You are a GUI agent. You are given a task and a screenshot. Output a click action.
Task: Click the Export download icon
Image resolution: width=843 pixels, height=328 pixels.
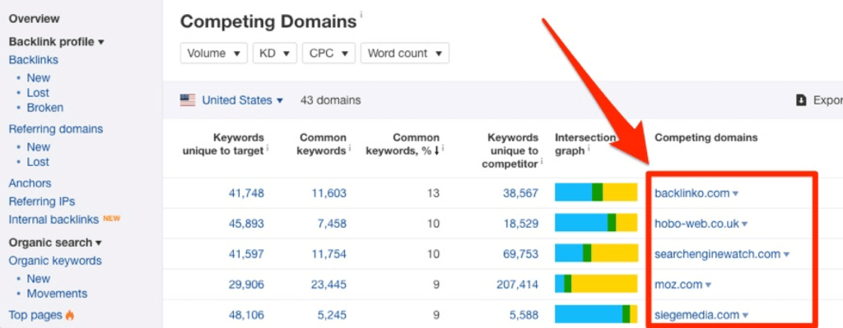pos(801,100)
